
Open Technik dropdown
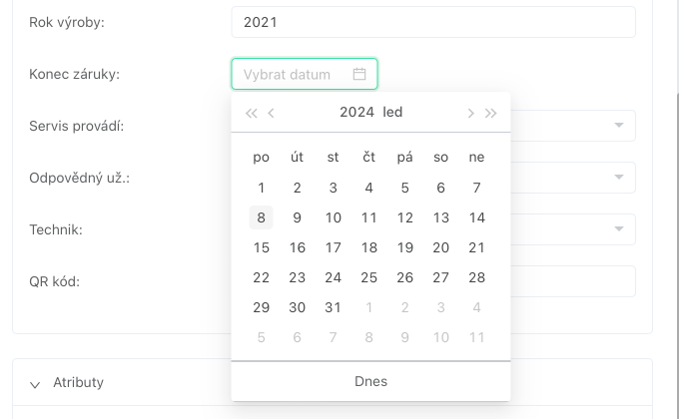click(619, 229)
